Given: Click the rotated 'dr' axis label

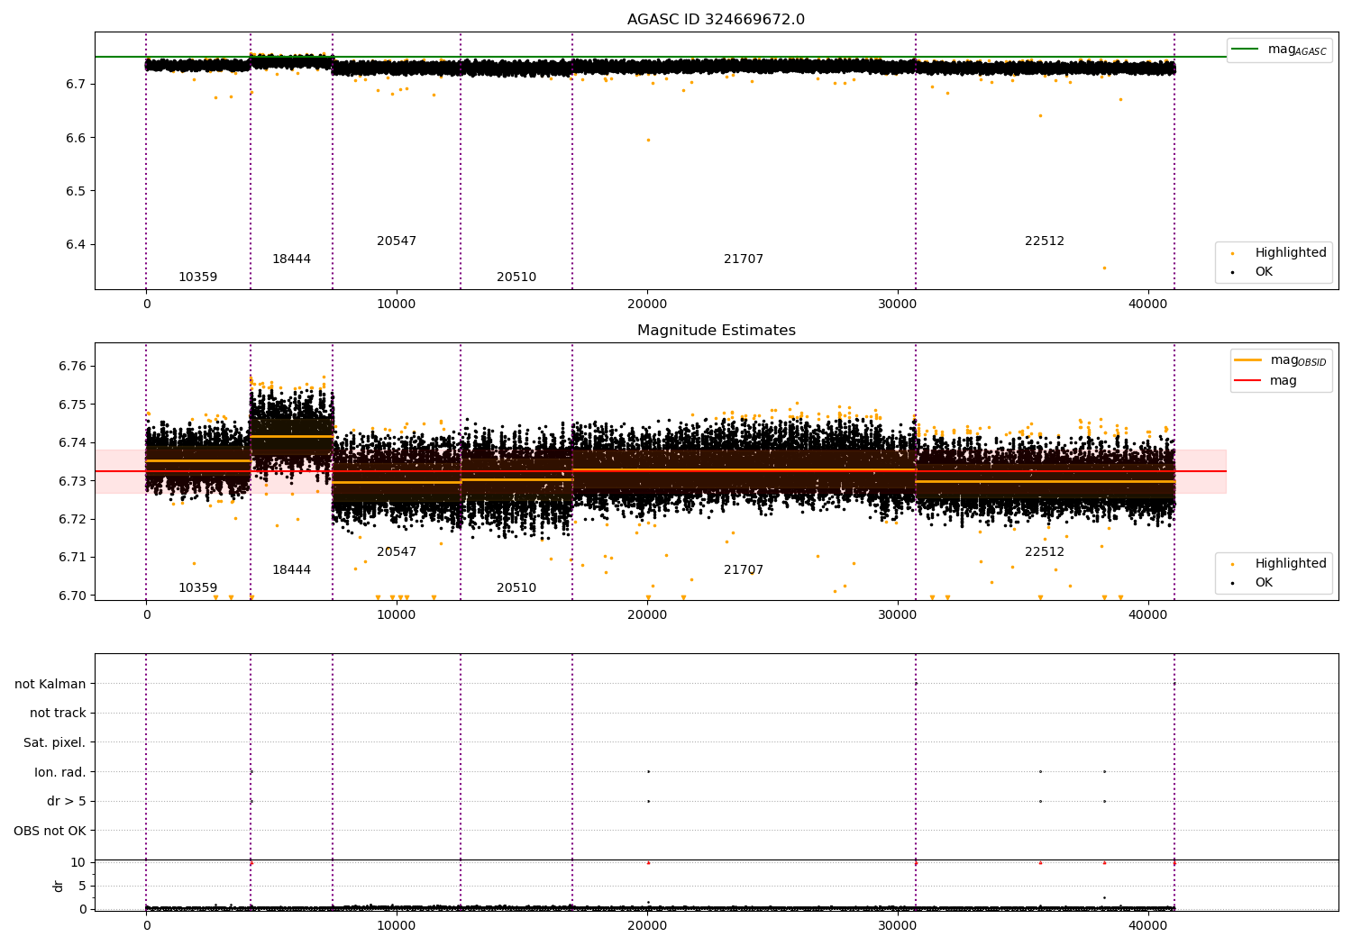Looking at the screenshot, I should 59,886.
